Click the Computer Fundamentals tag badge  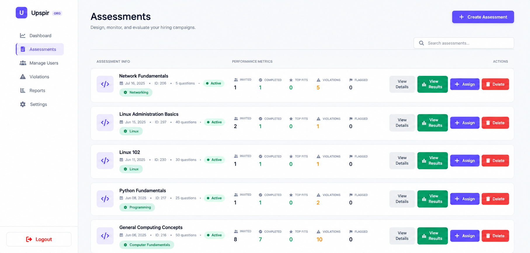147,245
